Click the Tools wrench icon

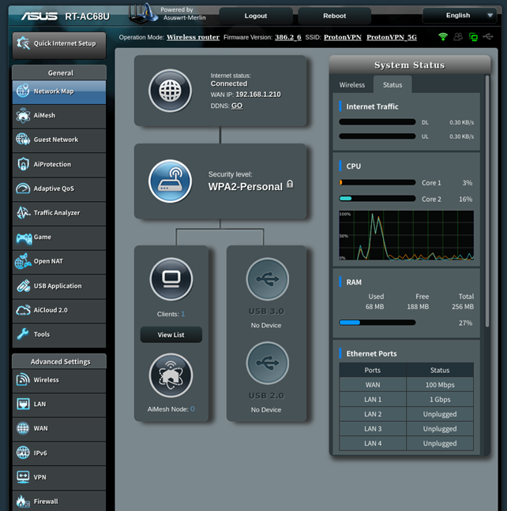click(x=23, y=334)
